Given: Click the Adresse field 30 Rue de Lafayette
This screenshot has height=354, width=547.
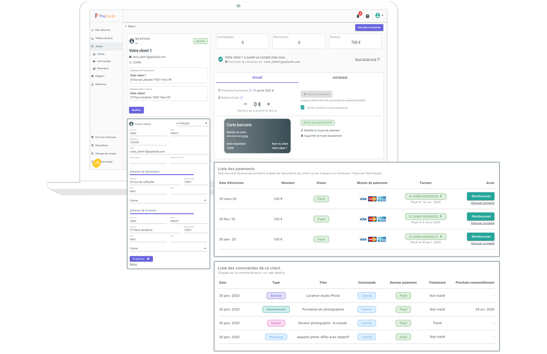Looking at the screenshot, I should point(154,181).
